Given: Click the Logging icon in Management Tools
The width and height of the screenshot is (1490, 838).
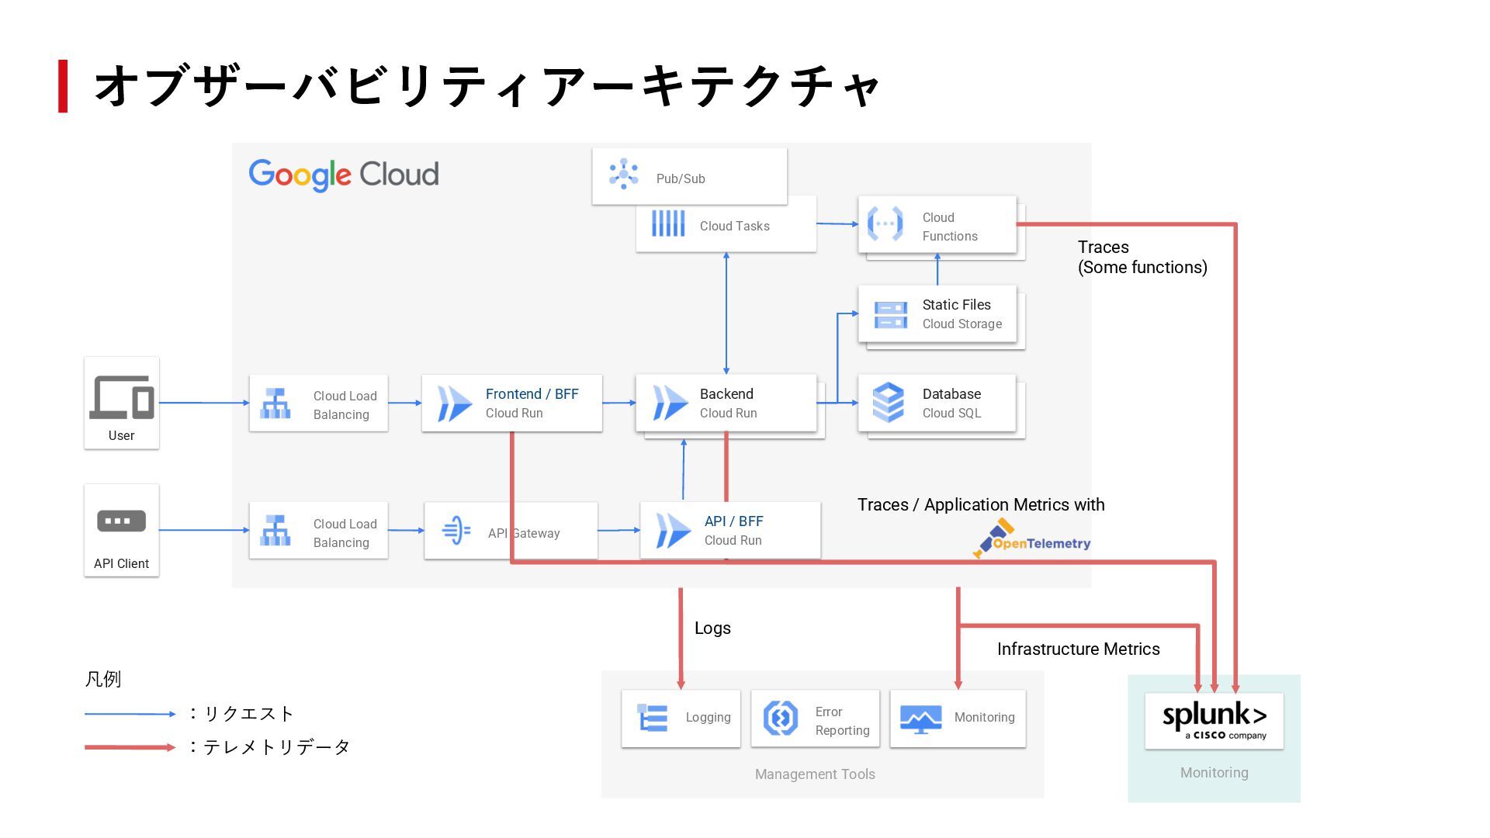Looking at the screenshot, I should (x=652, y=718).
